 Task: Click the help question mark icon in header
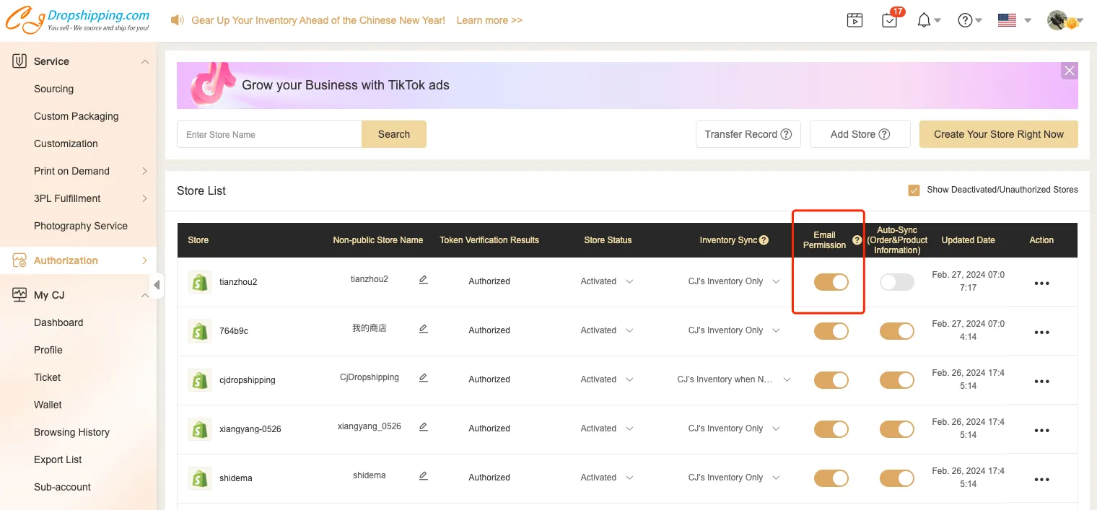(965, 20)
